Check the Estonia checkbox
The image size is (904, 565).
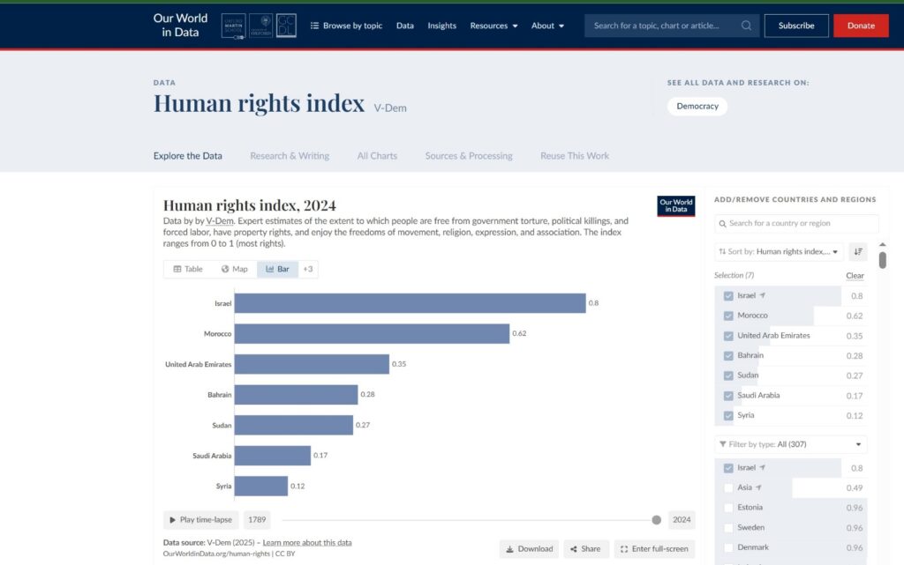728,508
